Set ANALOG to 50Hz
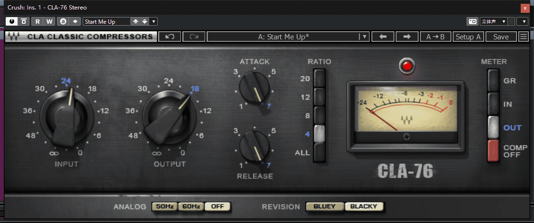Image resolution: width=534 pixels, height=223 pixels. (165, 206)
